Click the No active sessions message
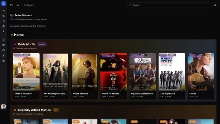The image size is (220, 124). point(28,26)
